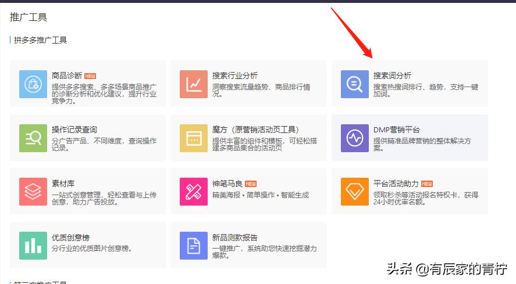
Task: Open the 平台活动助力 diamond icon
Action: [355, 192]
